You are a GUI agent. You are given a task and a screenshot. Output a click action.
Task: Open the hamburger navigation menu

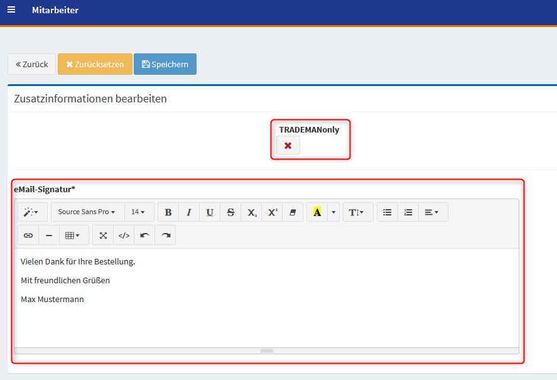click(x=11, y=10)
